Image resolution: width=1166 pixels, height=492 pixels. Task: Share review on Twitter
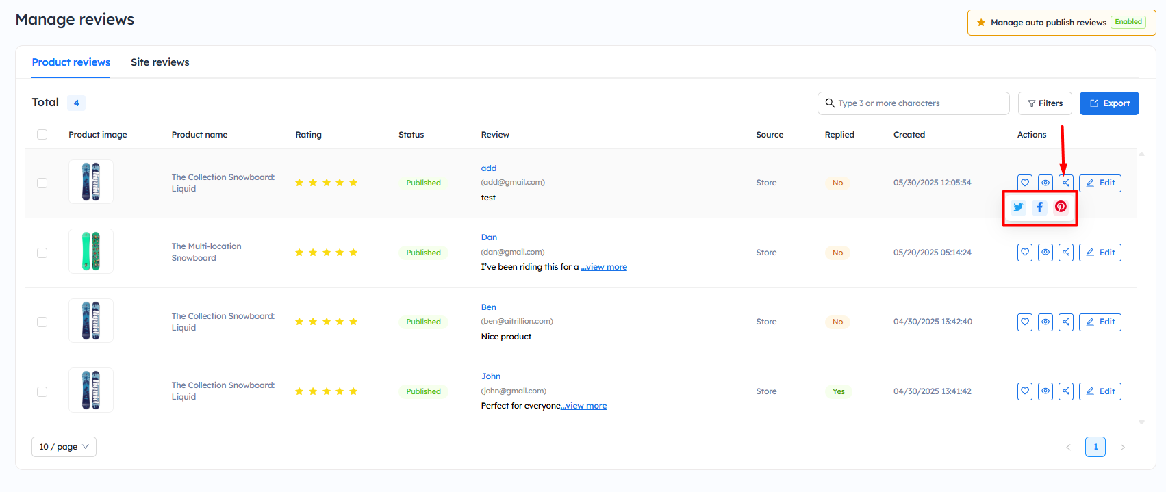click(1018, 207)
